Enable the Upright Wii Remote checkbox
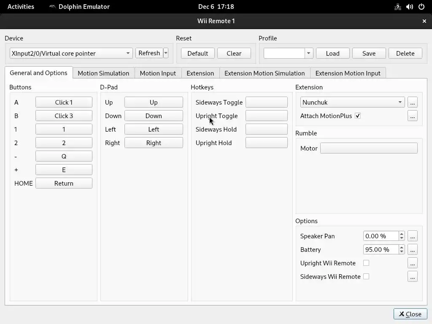The image size is (432, 324). 366,263
